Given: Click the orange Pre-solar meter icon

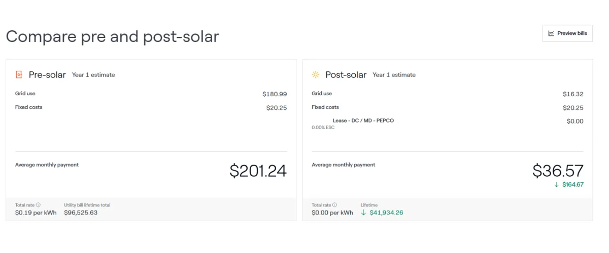Looking at the screenshot, I should [19, 75].
